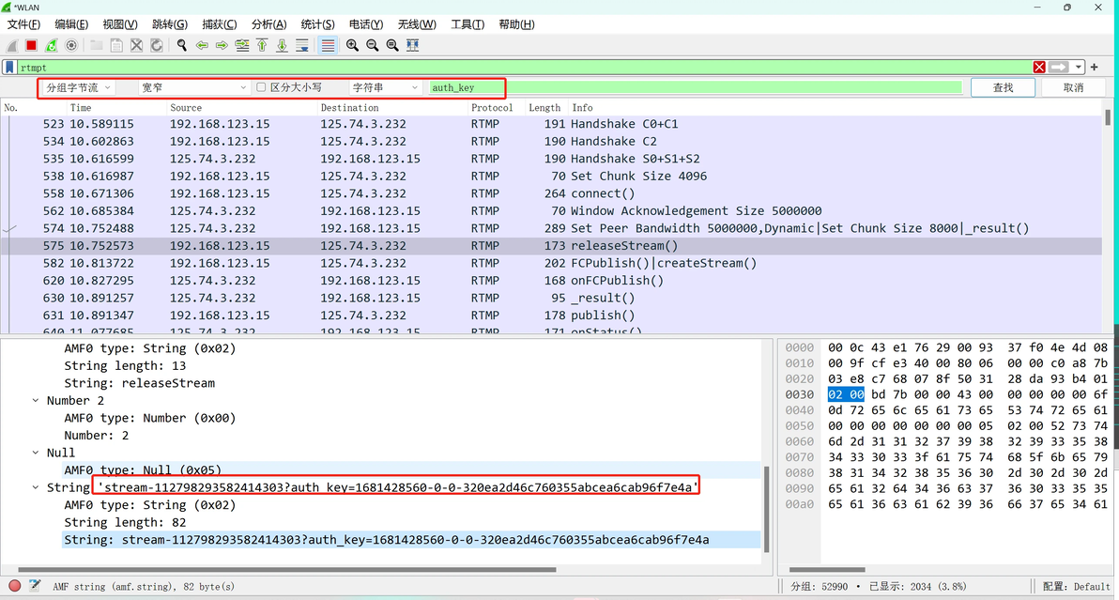Collapse the Null tree node
1119x600 pixels.
pyautogui.click(x=35, y=453)
